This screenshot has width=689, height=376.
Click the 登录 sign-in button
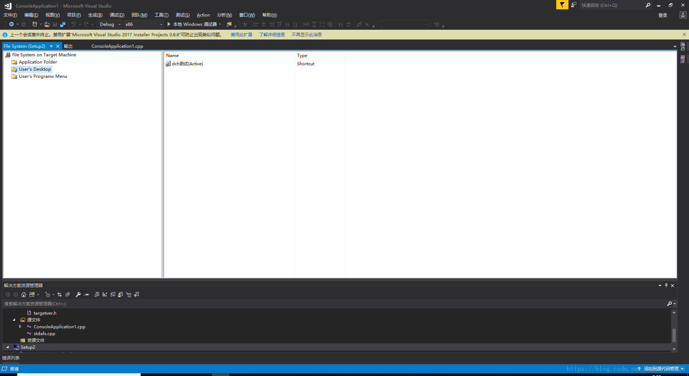663,15
